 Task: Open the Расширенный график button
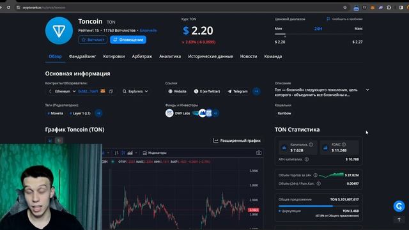point(237,141)
